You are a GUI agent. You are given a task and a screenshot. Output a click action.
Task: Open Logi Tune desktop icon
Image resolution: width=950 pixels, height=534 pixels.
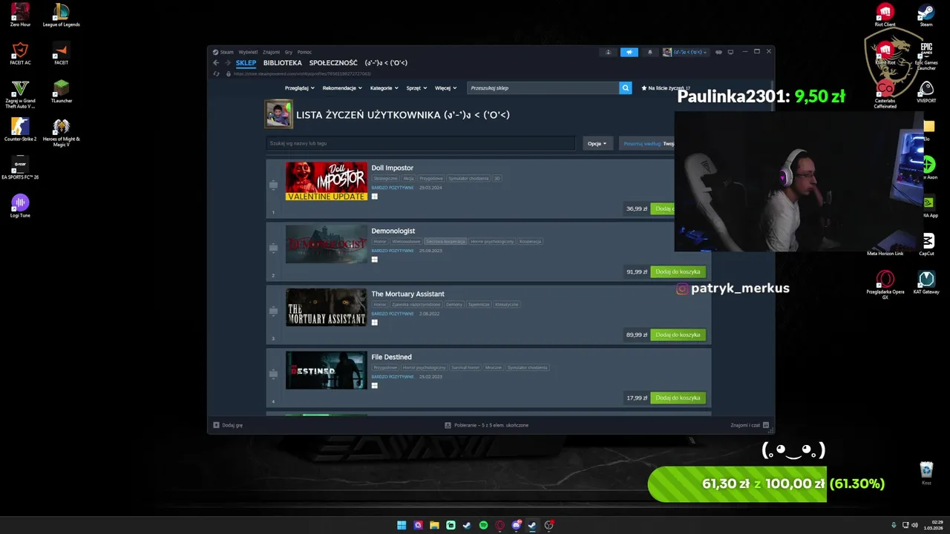tap(20, 205)
